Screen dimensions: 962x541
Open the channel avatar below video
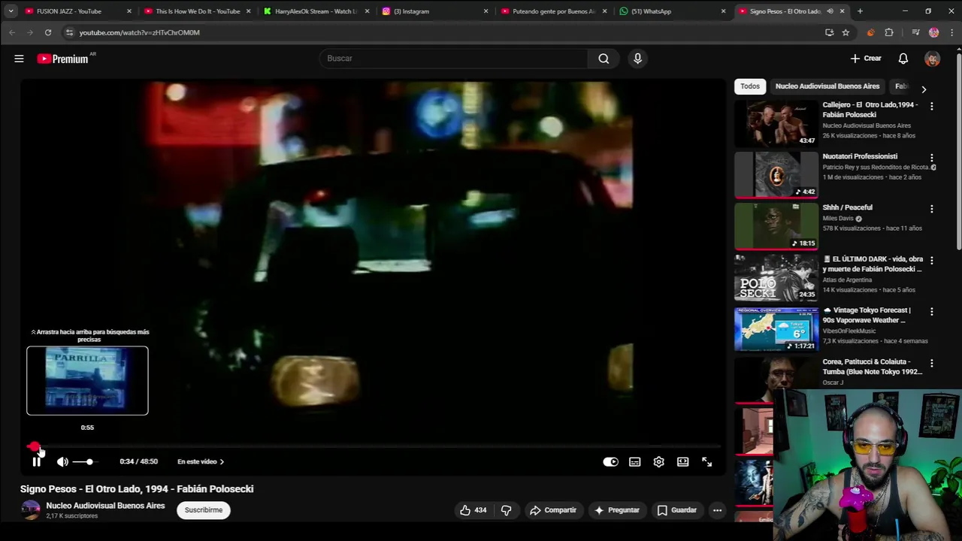(x=30, y=510)
